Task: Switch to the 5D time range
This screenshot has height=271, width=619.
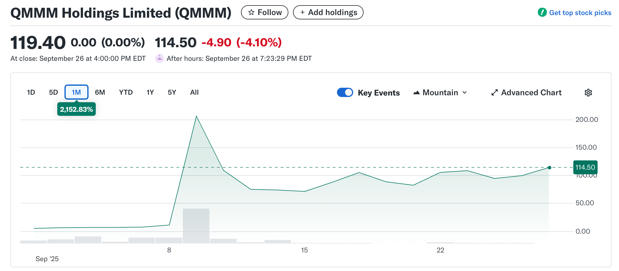Action: [x=53, y=92]
